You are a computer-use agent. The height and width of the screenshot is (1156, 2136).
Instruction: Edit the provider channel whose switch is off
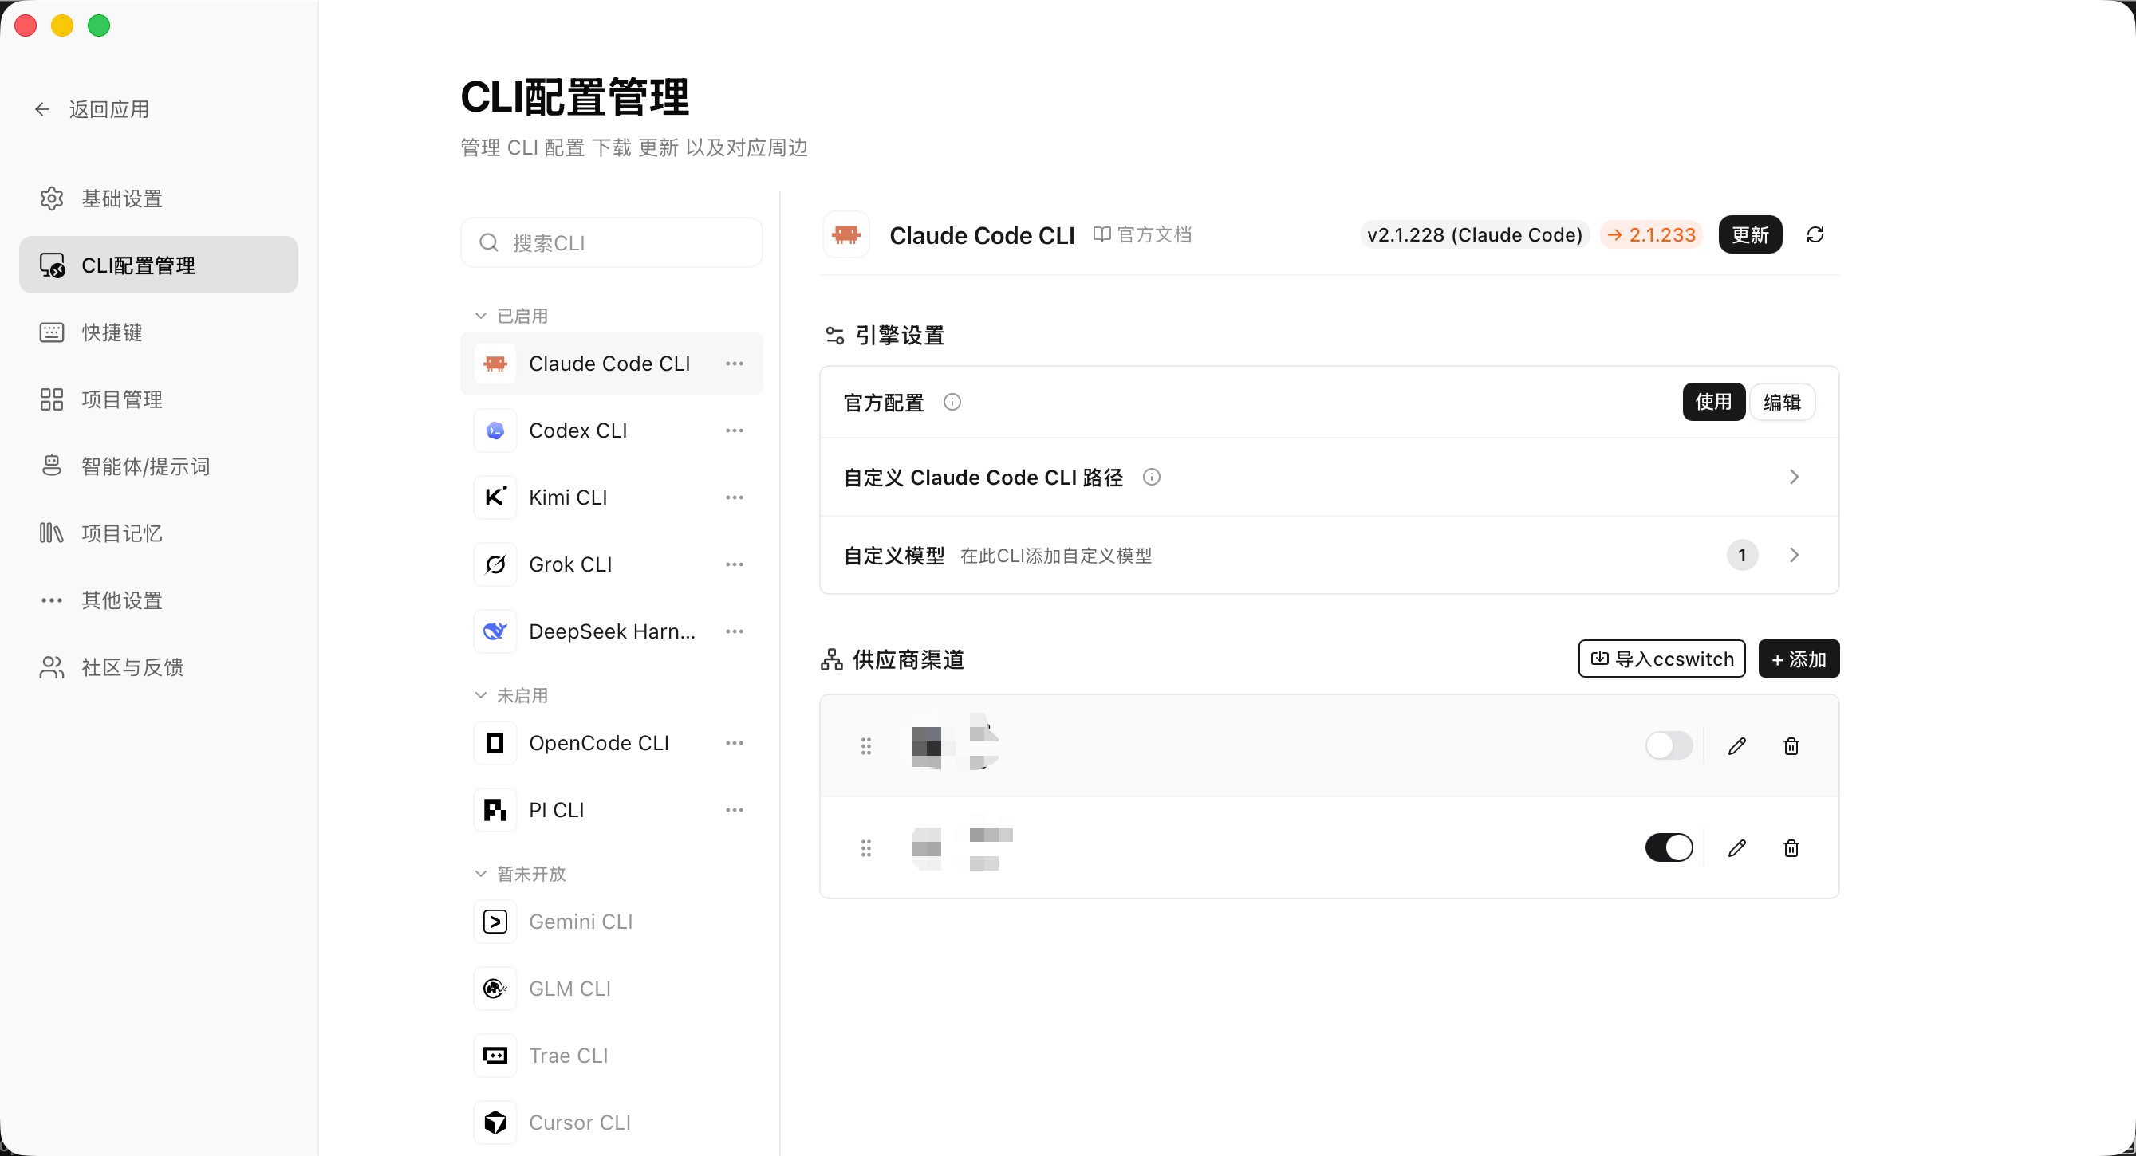(x=1737, y=745)
